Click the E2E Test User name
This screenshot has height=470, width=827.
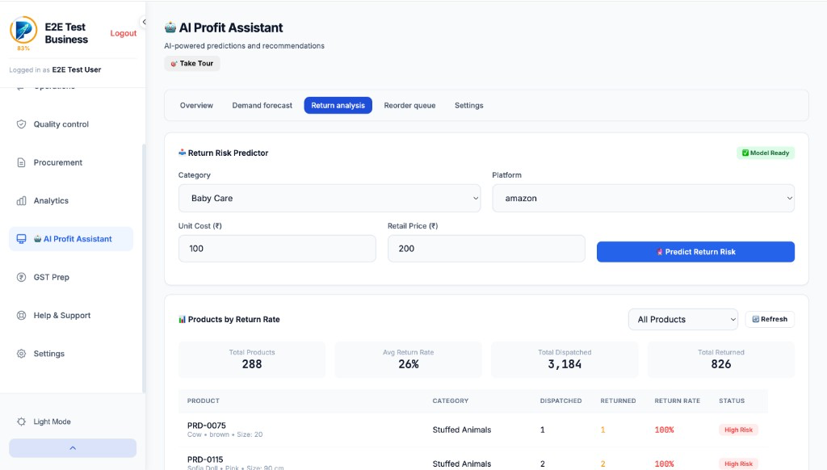click(77, 69)
